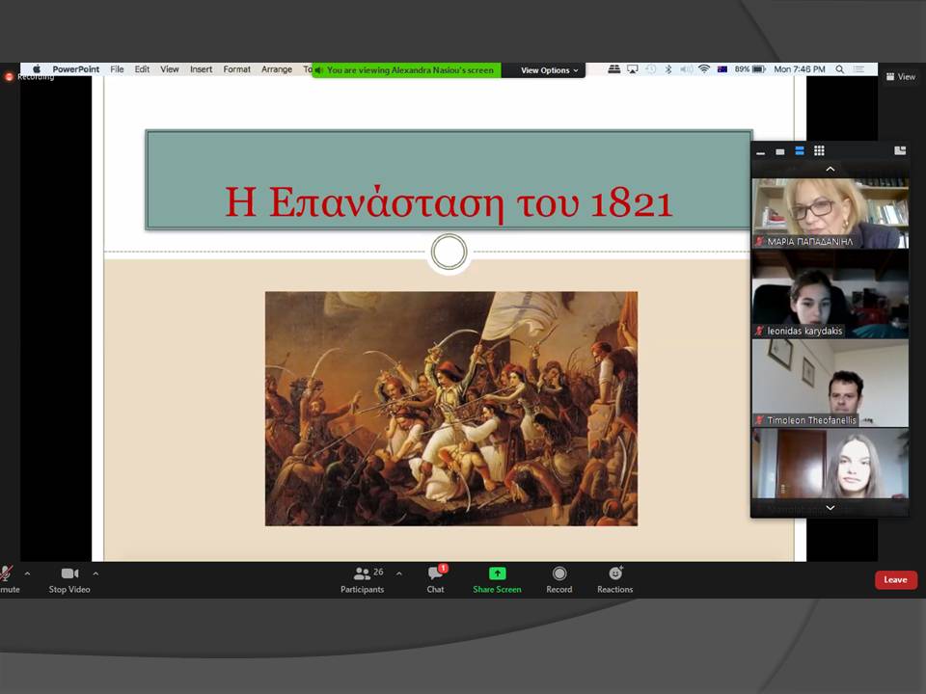
Task: Switch the video panel to vertical strip view
Action: coord(800,151)
